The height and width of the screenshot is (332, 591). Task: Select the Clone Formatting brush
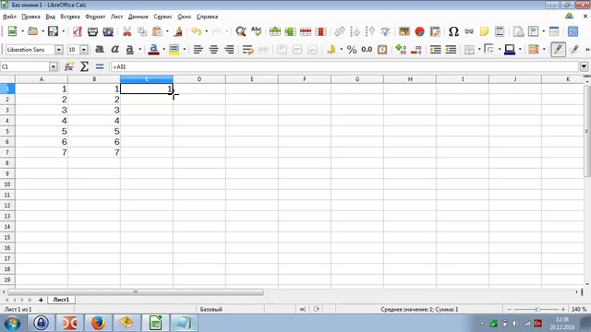click(178, 31)
